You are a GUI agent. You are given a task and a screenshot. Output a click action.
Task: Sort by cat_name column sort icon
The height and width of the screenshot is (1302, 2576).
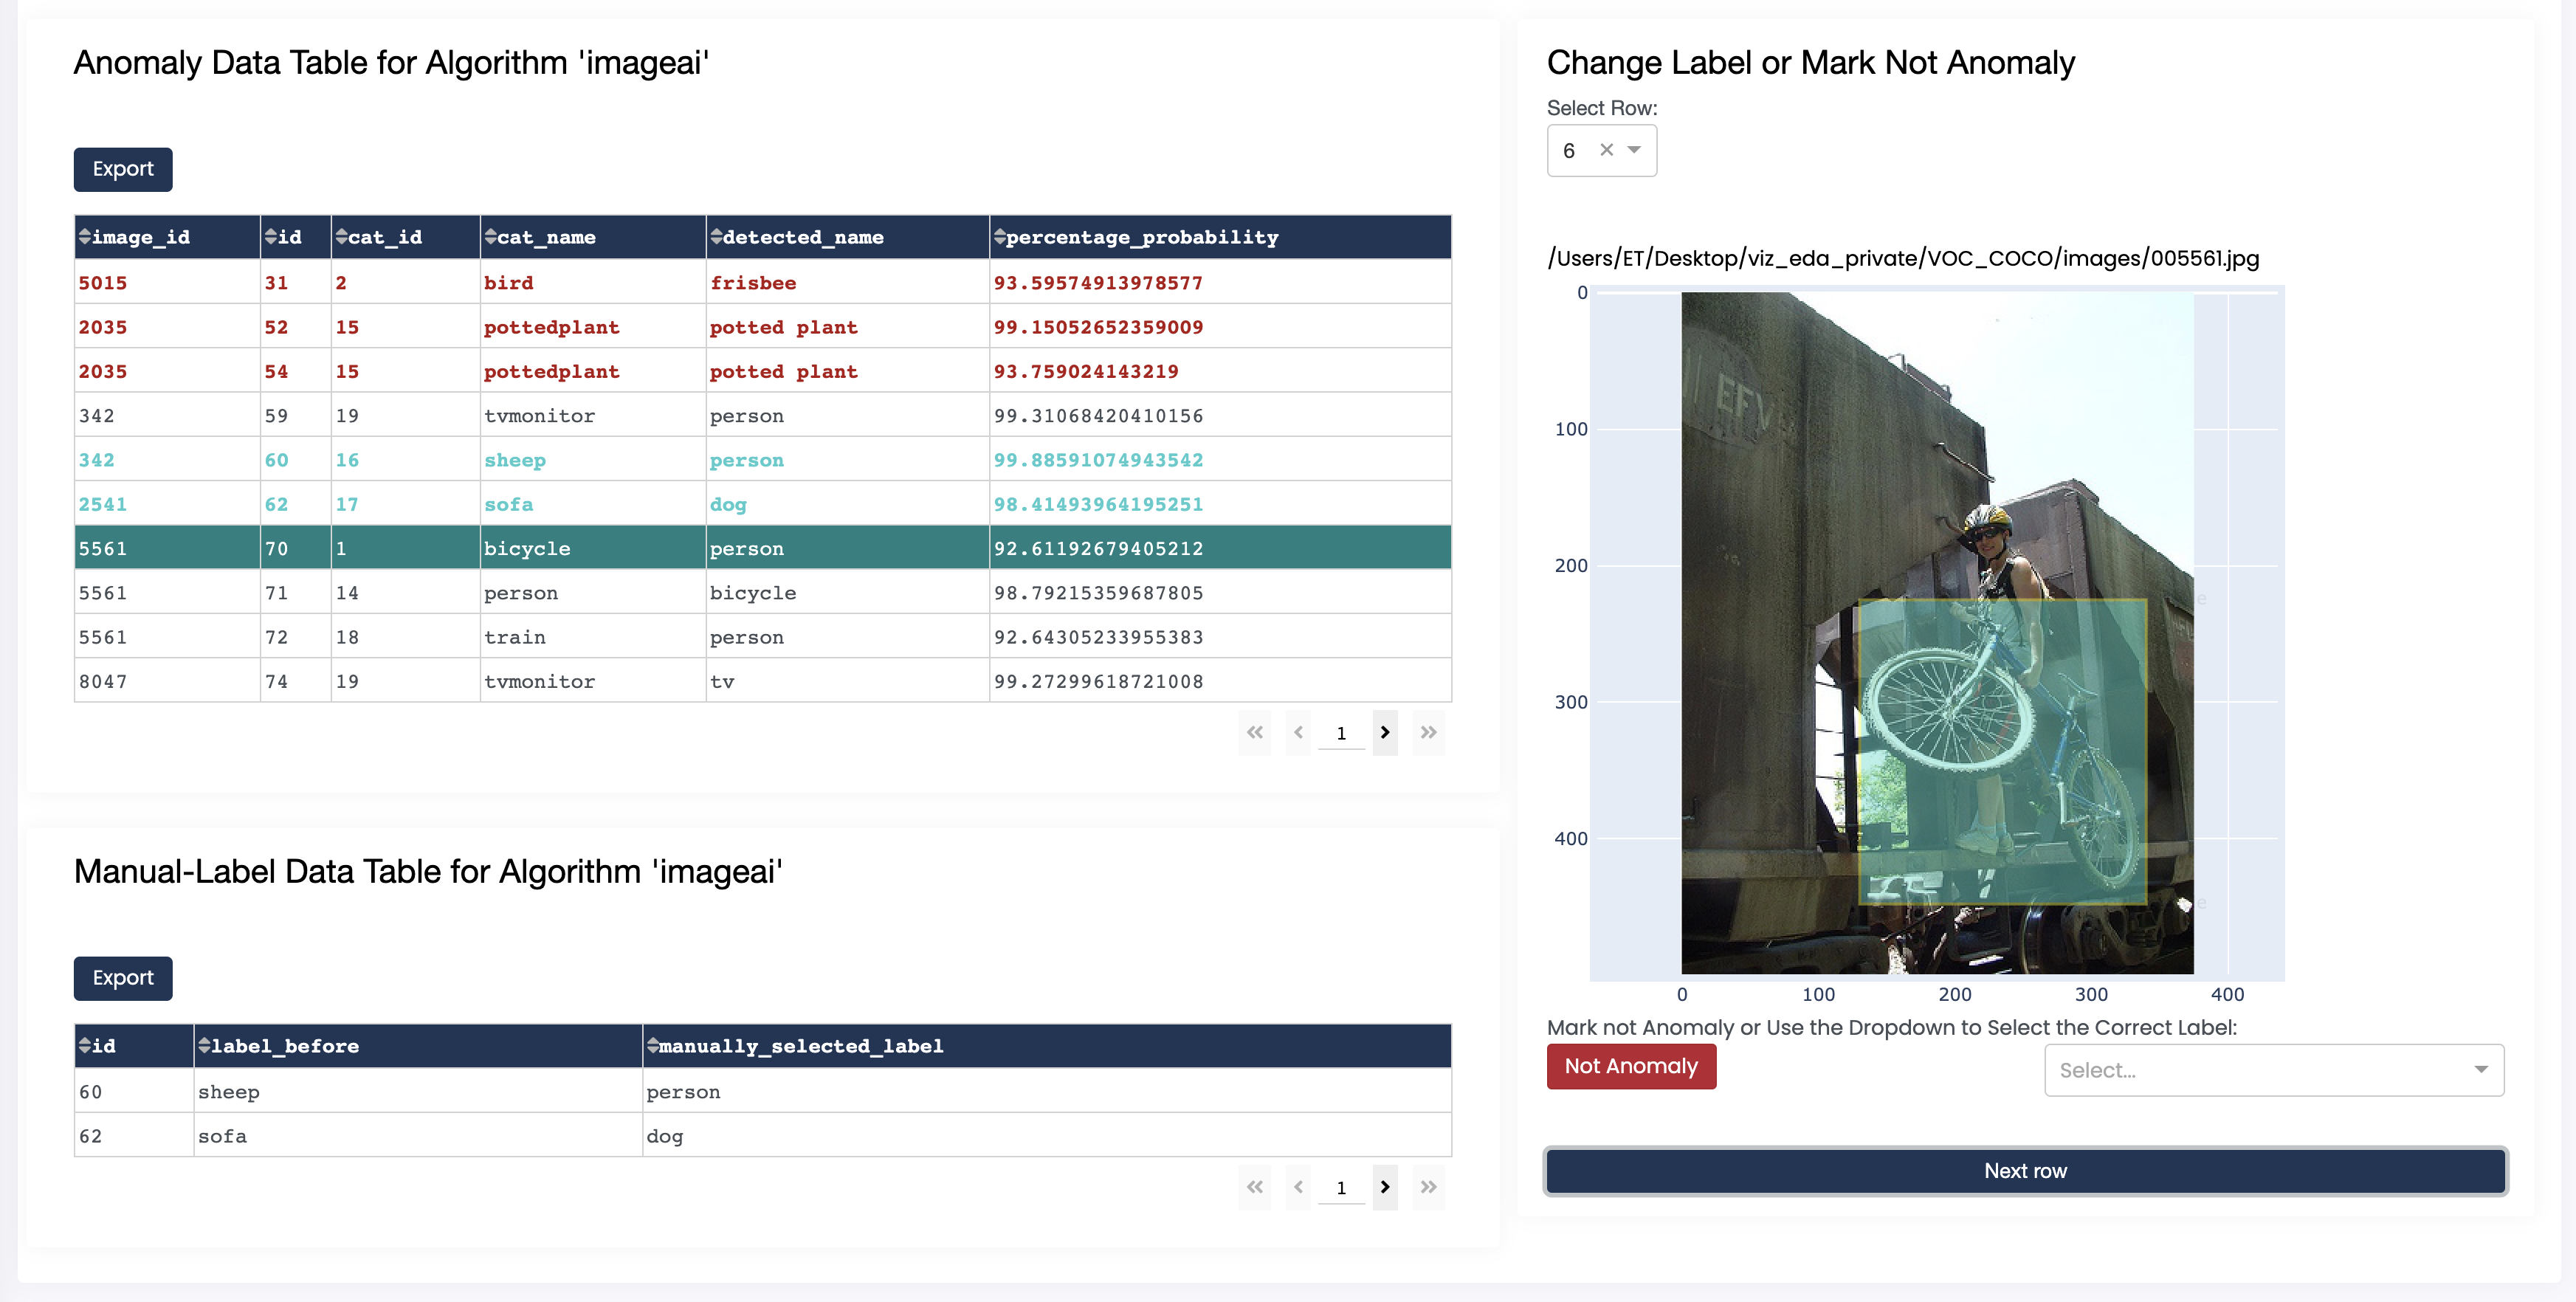[x=490, y=237]
